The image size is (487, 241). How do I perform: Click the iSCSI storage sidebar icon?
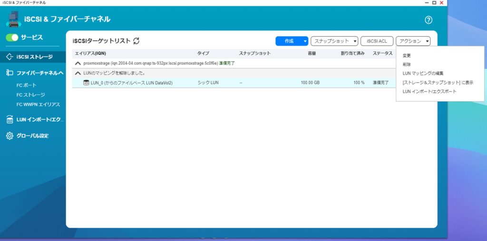(x=10, y=57)
